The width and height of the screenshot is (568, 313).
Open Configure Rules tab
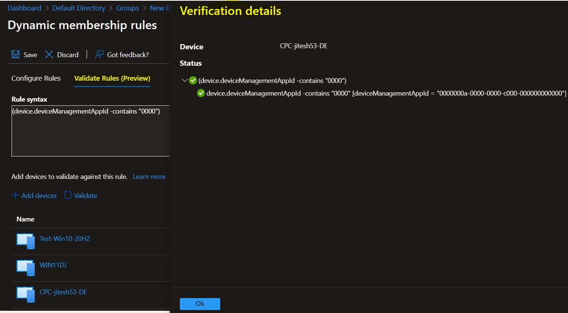coord(36,78)
